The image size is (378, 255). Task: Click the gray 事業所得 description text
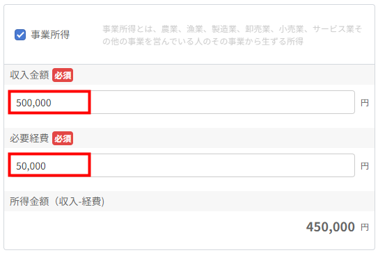click(232, 35)
